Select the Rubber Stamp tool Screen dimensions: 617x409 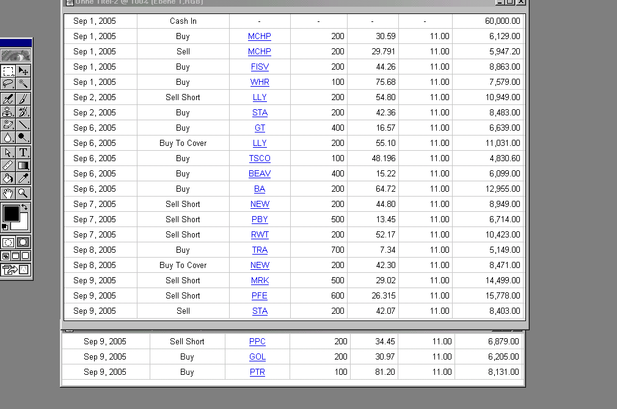(x=9, y=112)
